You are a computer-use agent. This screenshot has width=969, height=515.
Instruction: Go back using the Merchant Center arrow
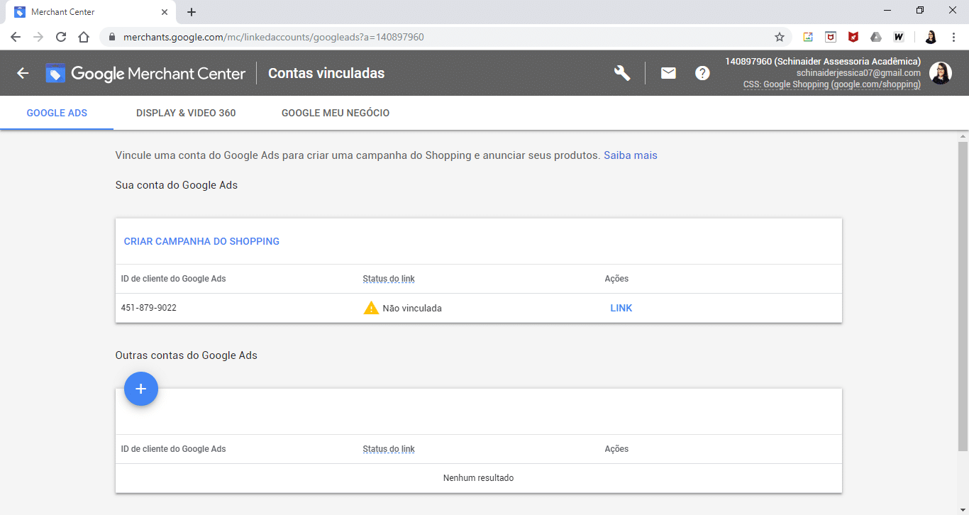(23, 73)
